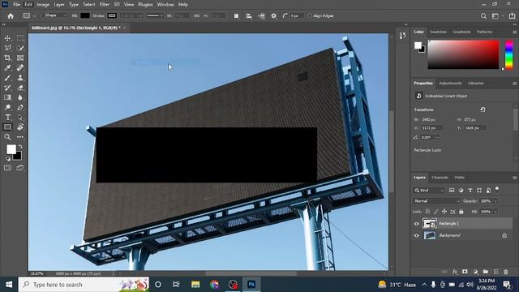This screenshot has height=292, width=519.
Task: Open the Layers panel menu
Action: 514,178
